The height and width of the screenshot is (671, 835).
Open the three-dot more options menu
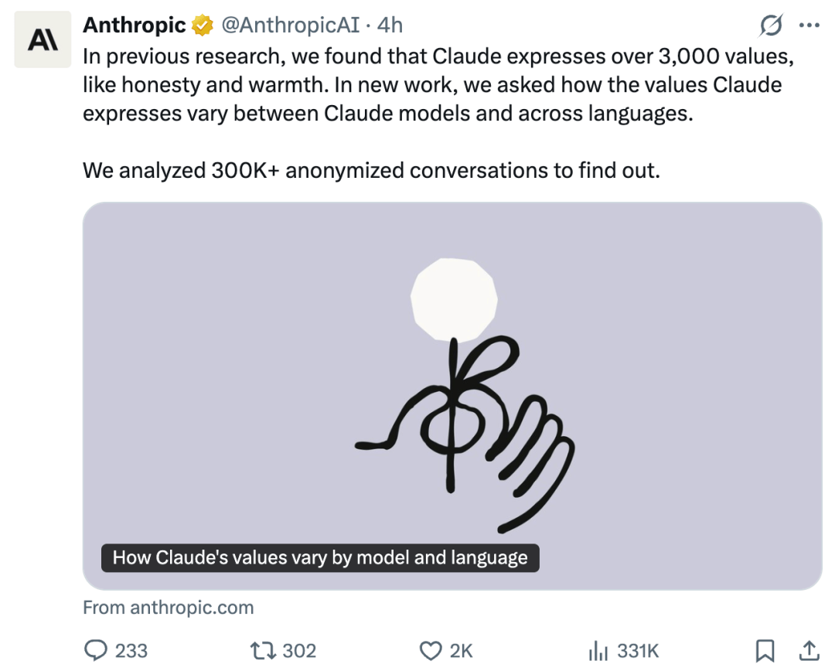809,25
